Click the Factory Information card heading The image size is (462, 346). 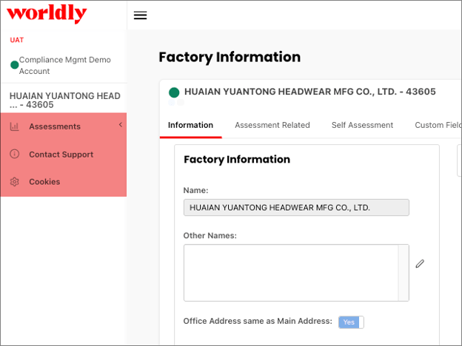(x=237, y=160)
